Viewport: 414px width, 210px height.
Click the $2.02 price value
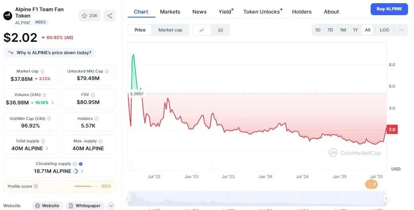20,37
